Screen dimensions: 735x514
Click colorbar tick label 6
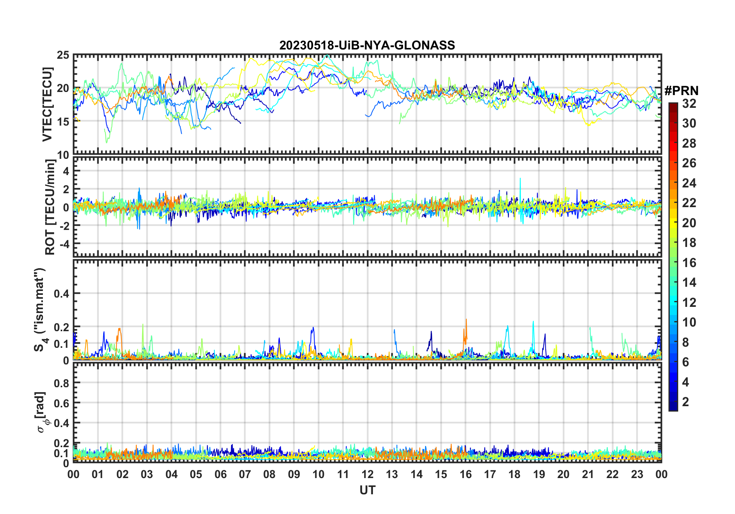686,362
